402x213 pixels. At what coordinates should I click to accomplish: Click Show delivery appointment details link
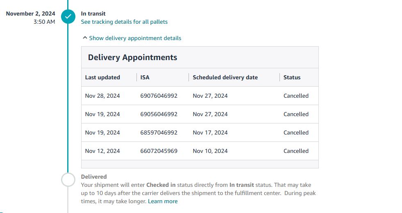(x=135, y=38)
